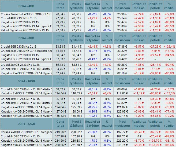Click Kingston 4GB 2133MHz CL15 product name
The image size is (176, 147).
point(20,22)
